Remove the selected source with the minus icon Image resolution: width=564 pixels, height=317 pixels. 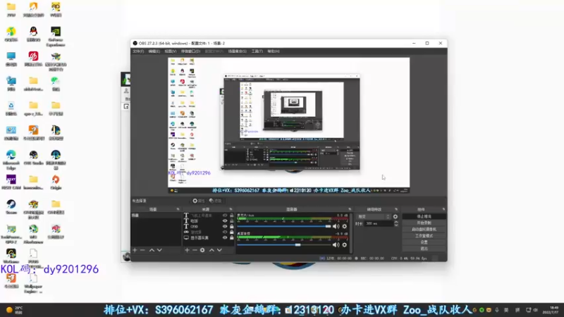(x=195, y=250)
